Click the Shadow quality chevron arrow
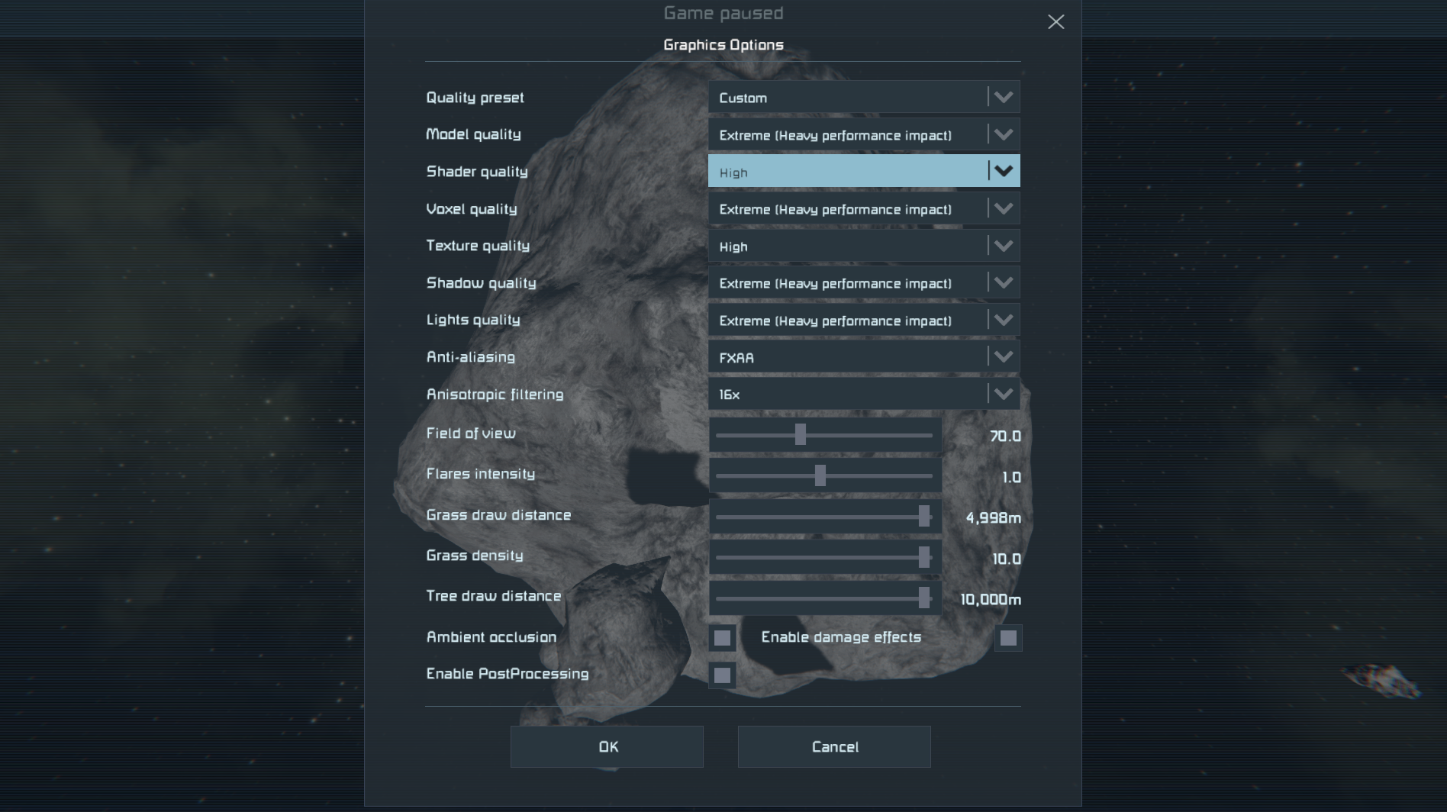The width and height of the screenshot is (1447, 812). pos(1003,283)
